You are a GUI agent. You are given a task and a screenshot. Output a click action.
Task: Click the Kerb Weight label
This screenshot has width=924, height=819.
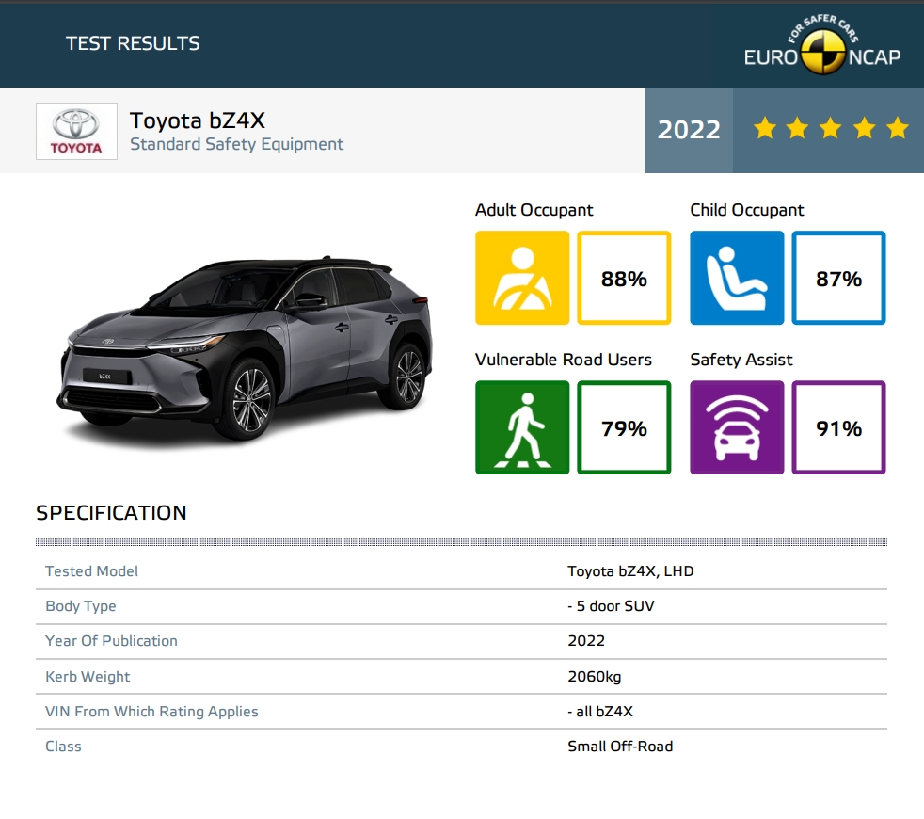coord(88,676)
